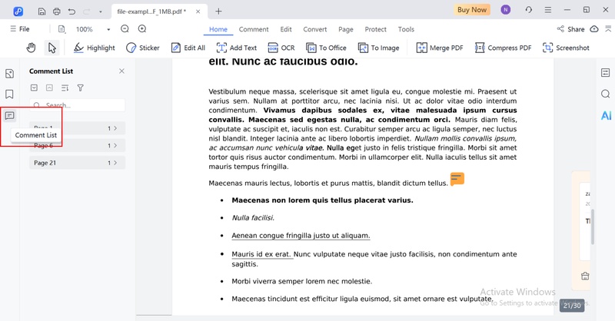
Task: Open the File menu
Action: [x=20, y=29]
